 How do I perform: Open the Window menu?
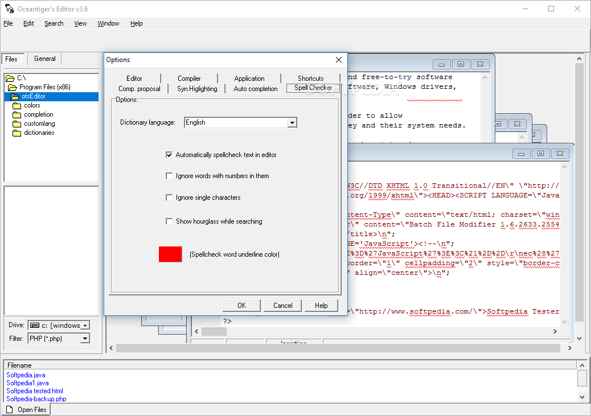[x=108, y=23]
